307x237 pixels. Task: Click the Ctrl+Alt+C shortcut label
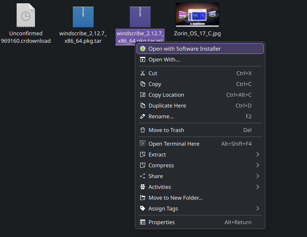[239, 95]
